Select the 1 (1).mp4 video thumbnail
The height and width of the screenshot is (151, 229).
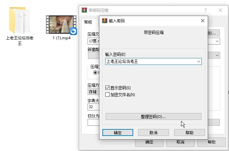click(x=61, y=25)
